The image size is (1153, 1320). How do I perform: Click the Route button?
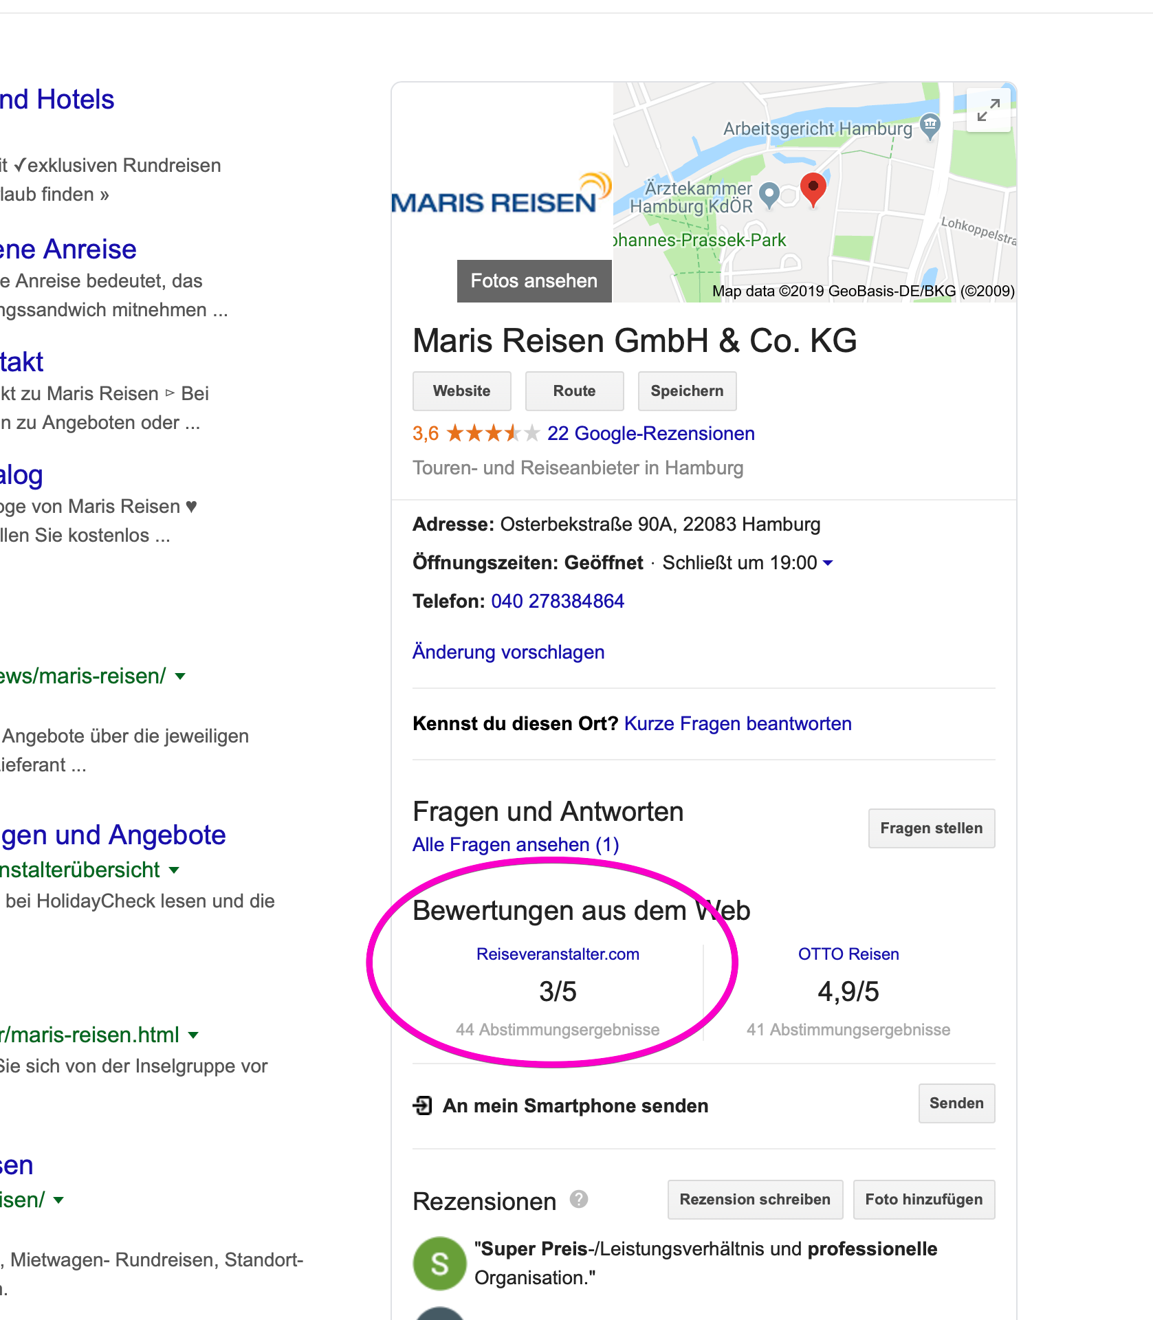pos(575,391)
